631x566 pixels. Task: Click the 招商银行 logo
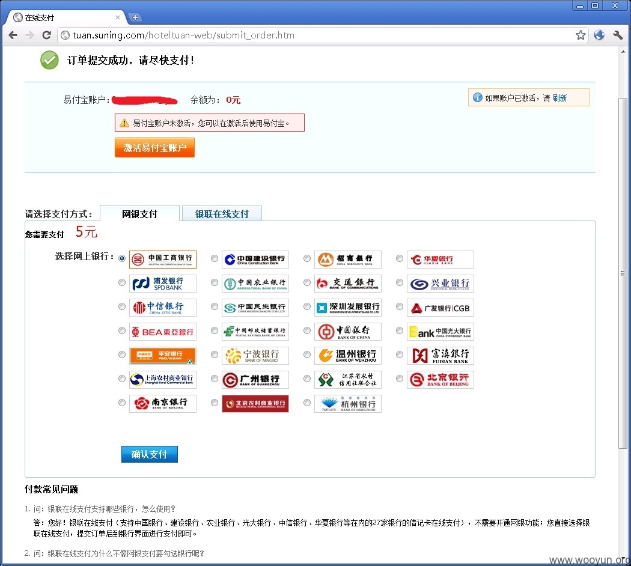pyautogui.click(x=348, y=260)
